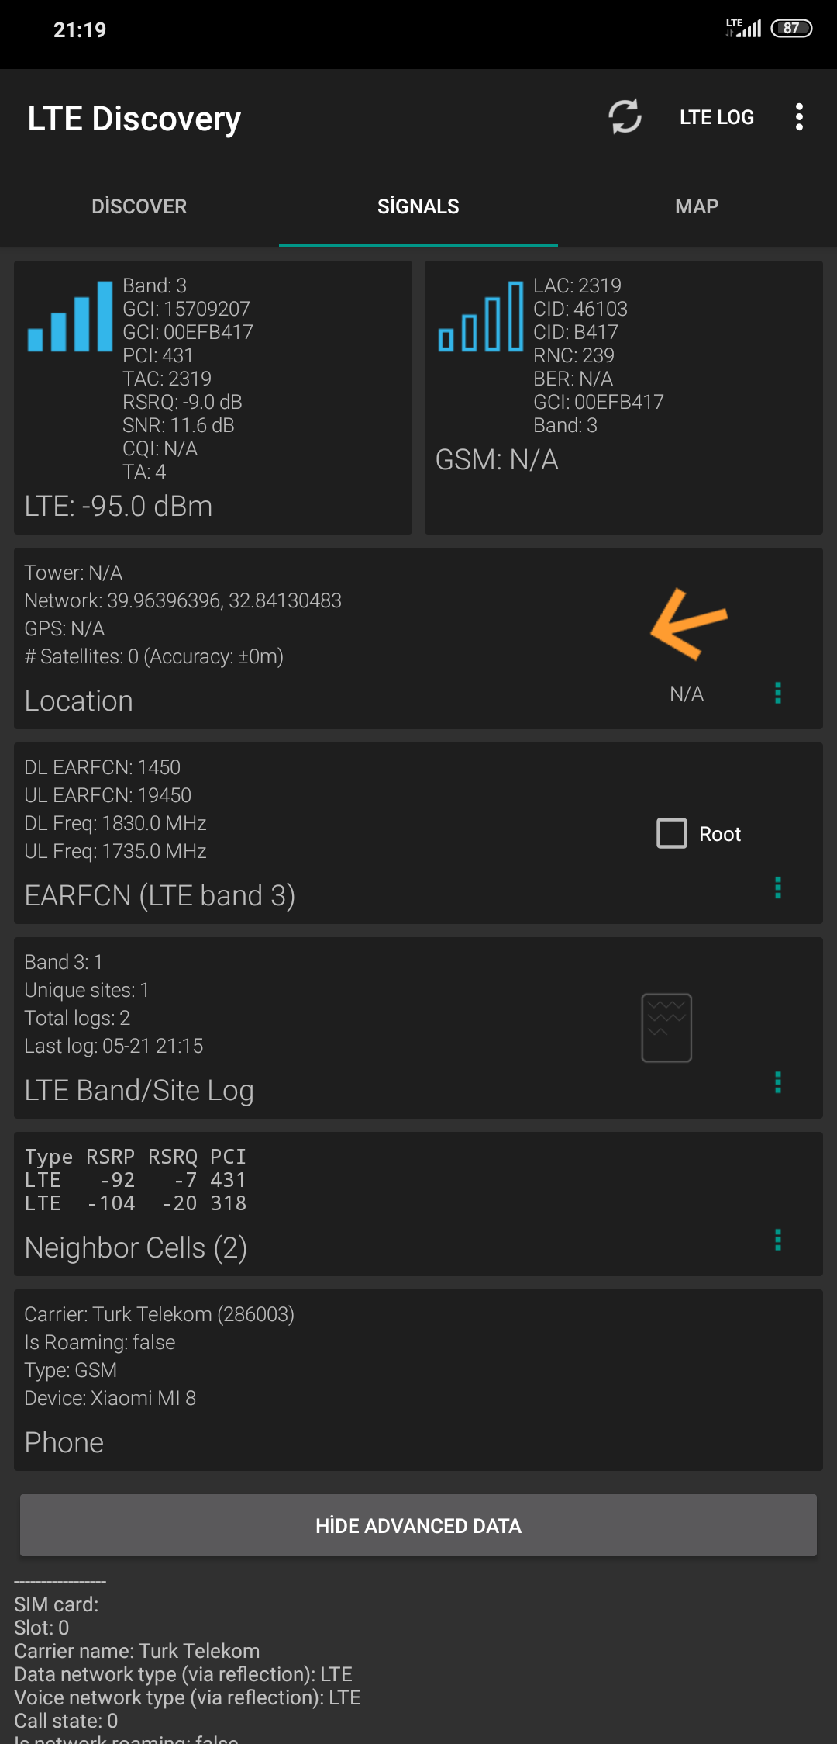The width and height of the screenshot is (837, 1744).
Task: Open the LTE LOG button
Action: [717, 117]
